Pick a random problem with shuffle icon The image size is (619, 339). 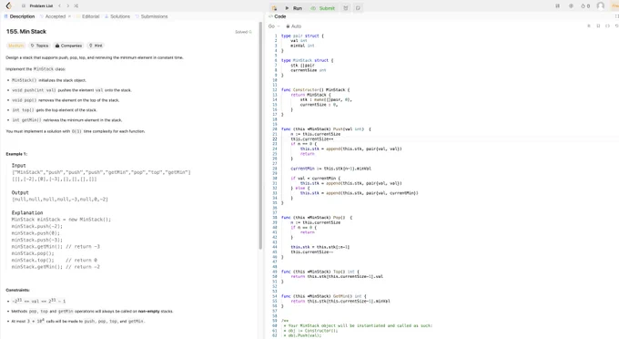(76, 6)
